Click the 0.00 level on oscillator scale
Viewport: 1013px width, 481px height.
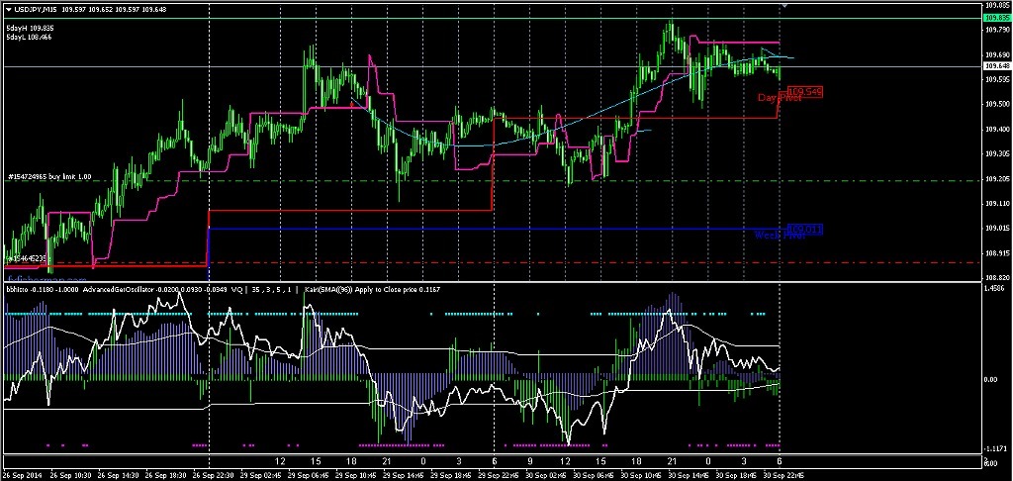pyautogui.click(x=993, y=379)
